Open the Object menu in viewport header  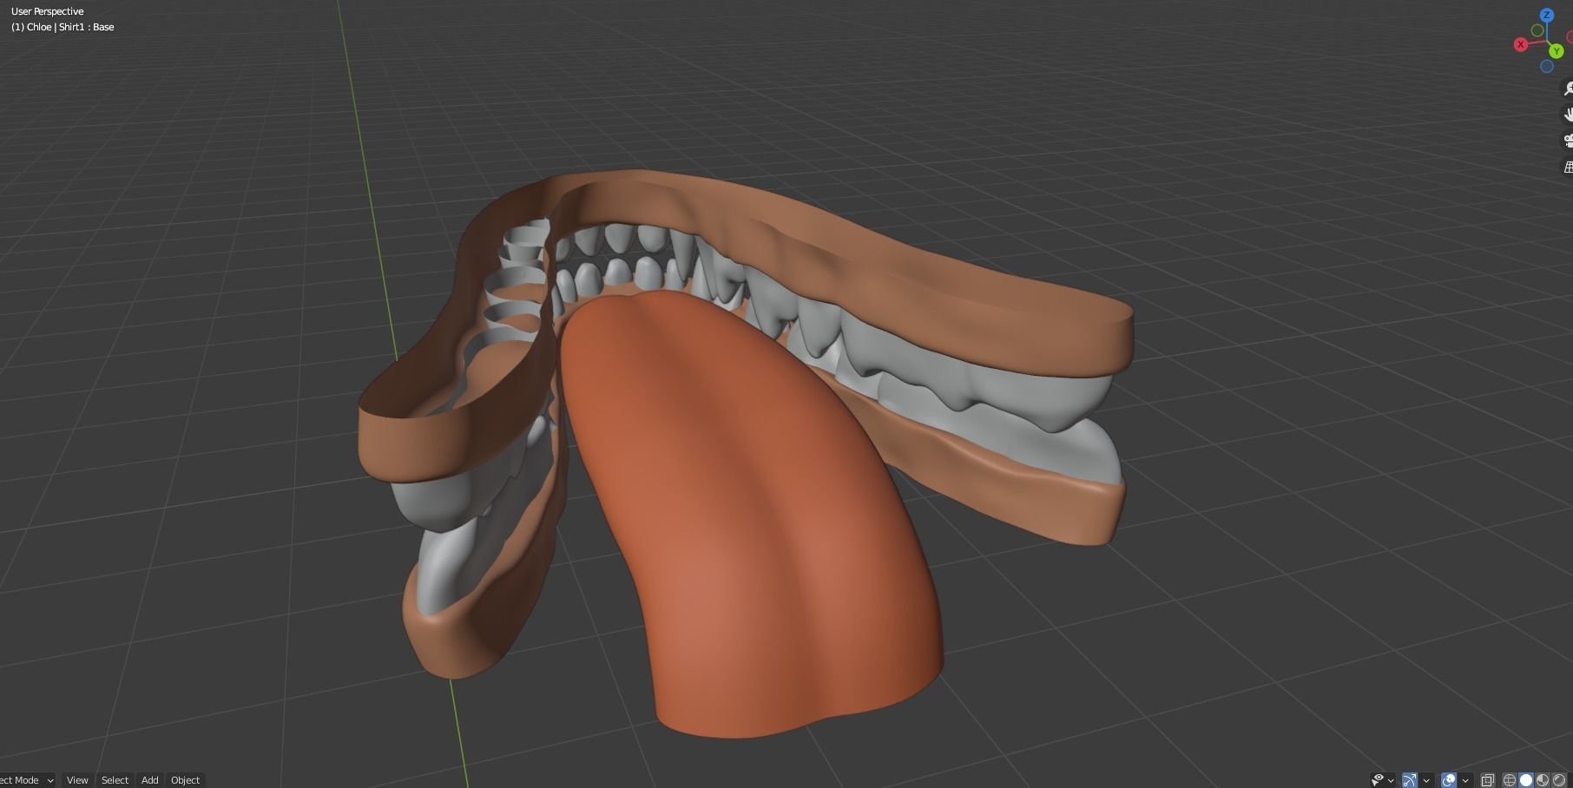point(185,780)
